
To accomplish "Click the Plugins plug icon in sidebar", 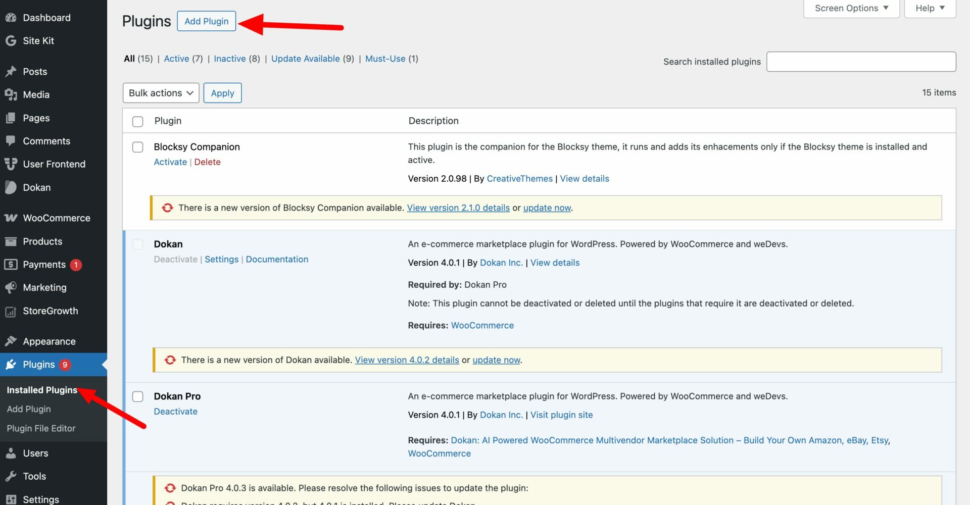I will 11,365.
